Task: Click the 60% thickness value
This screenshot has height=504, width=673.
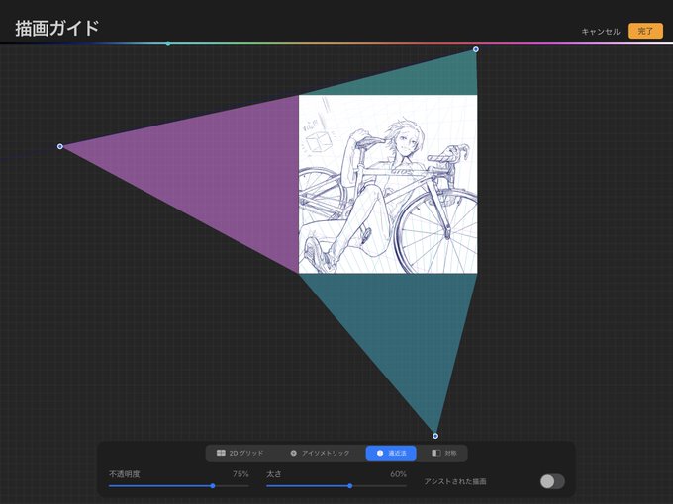Action: [x=398, y=474]
